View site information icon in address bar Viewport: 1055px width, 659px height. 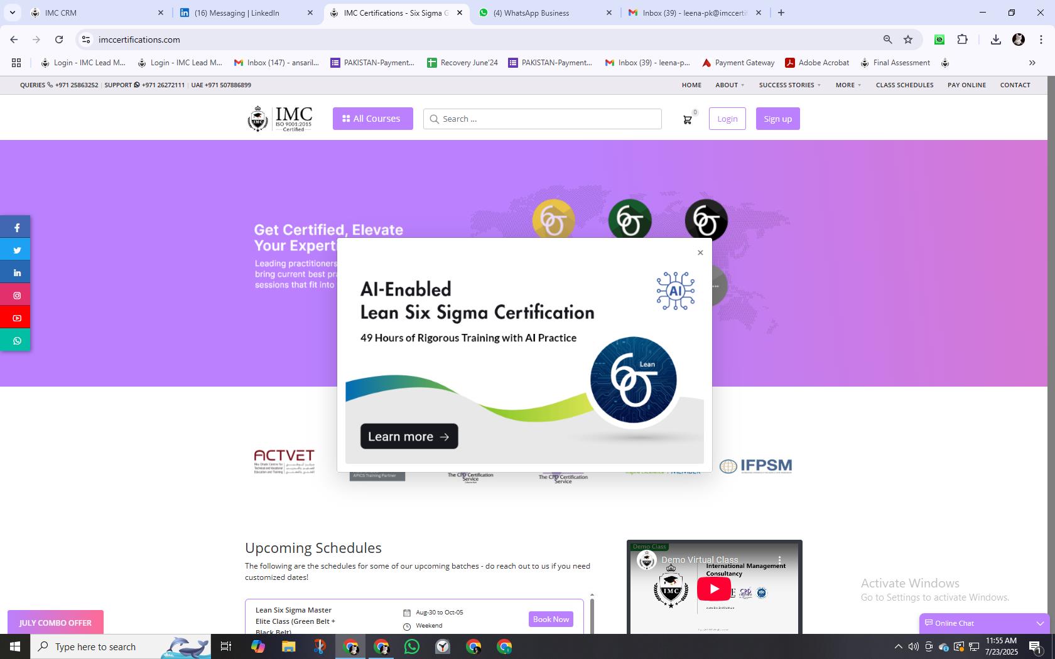point(86,40)
